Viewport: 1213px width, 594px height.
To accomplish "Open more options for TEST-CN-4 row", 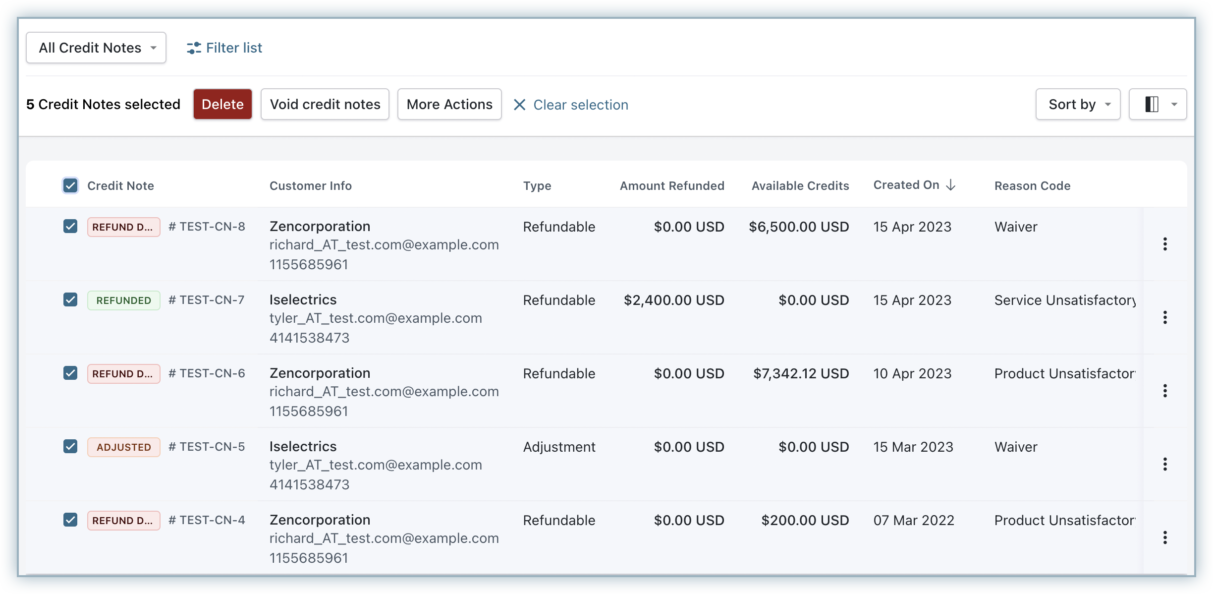I will pyautogui.click(x=1164, y=537).
